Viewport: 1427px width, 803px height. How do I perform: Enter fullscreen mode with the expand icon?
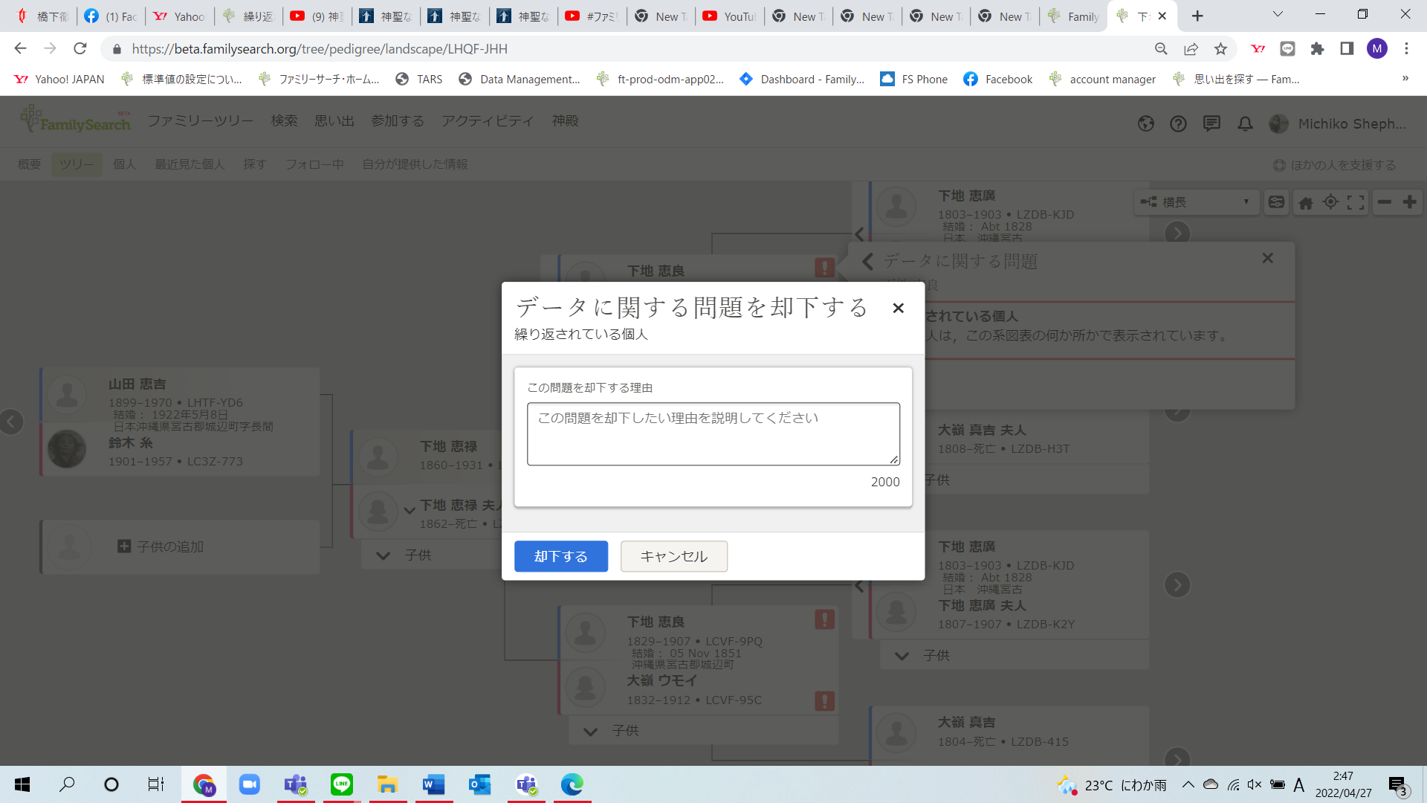(x=1355, y=201)
